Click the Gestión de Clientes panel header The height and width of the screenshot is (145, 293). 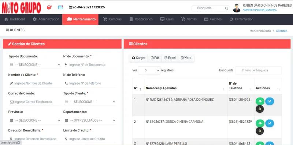pyautogui.click(x=62, y=44)
